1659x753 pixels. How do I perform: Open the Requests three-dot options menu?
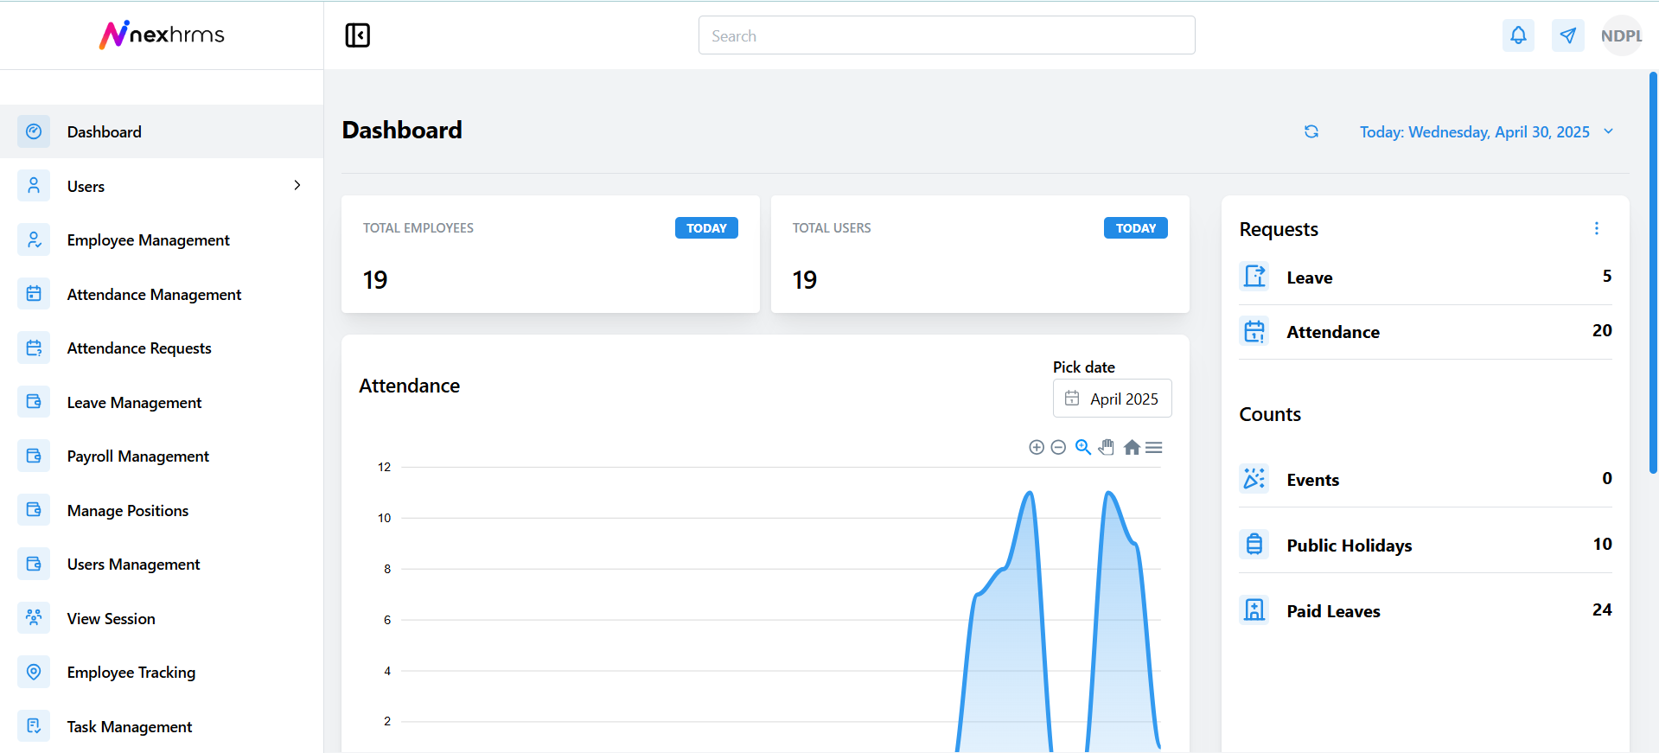coord(1597,228)
